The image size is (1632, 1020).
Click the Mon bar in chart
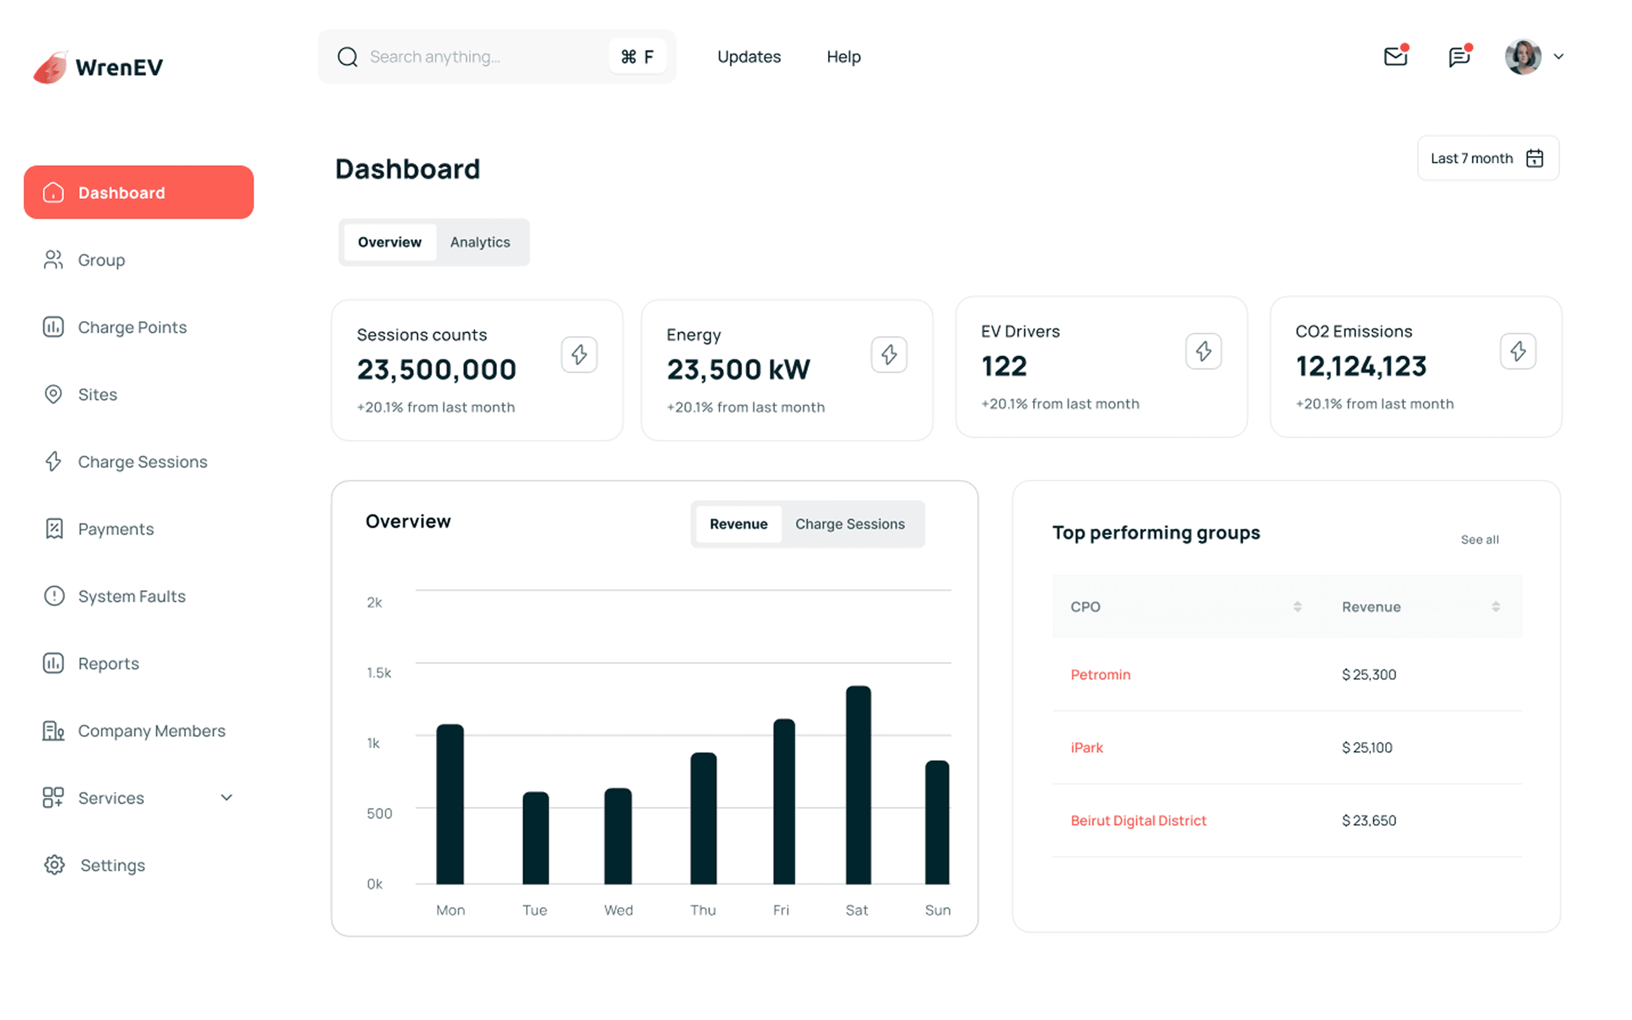pos(450,804)
